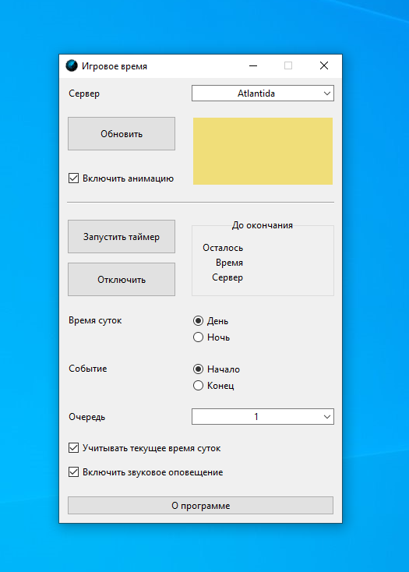This screenshot has width=409, height=572.
Task: Open the Сервер dropdown arrow
Action: [x=327, y=94]
